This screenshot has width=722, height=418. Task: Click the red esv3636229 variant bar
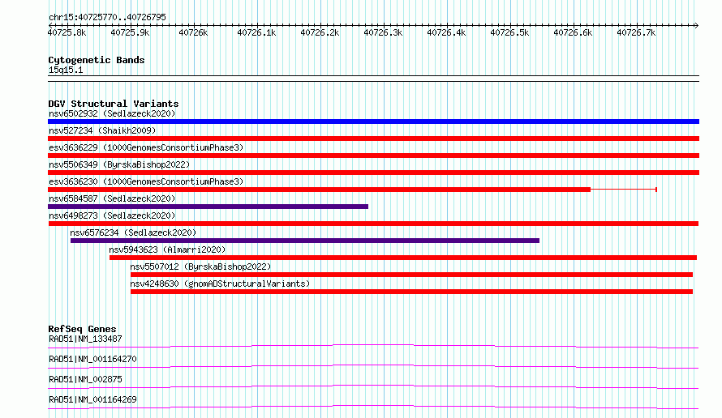(373, 156)
